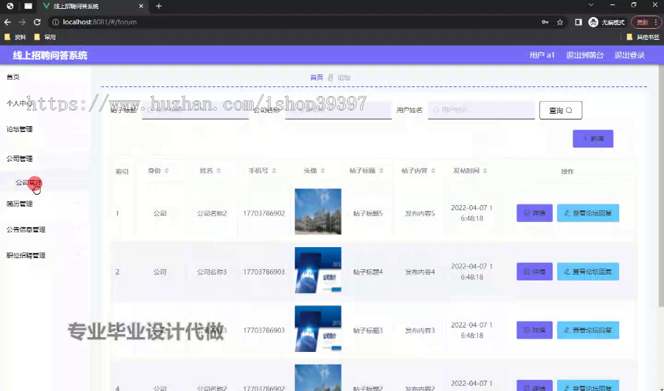Click the 帖子标题5 cell
The width and height of the screenshot is (664, 391).
coord(367,213)
